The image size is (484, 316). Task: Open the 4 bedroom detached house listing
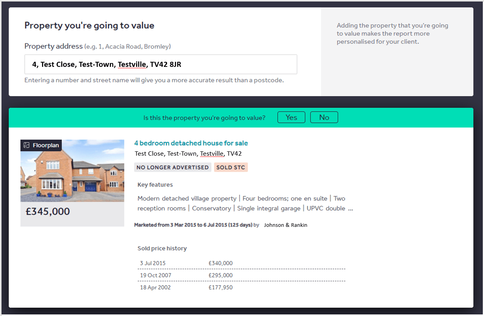click(x=191, y=143)
